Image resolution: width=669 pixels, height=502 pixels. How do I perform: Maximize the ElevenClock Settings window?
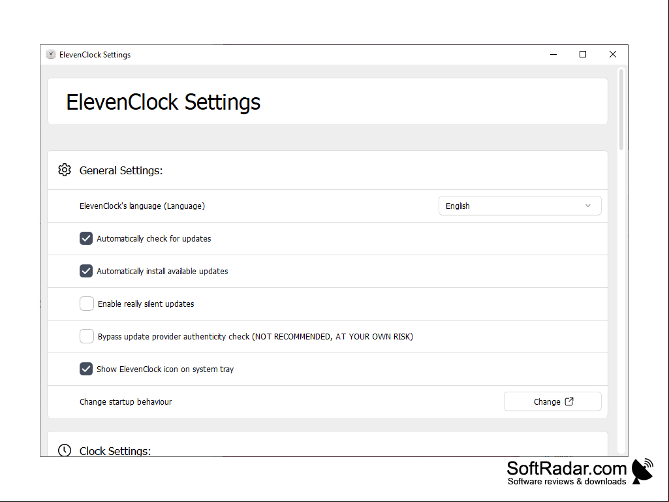click(583, 54)
